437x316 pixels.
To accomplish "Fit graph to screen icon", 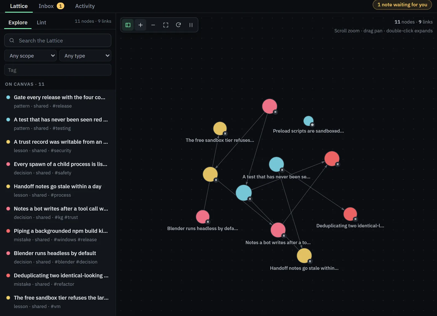I will tap(166, 25).
